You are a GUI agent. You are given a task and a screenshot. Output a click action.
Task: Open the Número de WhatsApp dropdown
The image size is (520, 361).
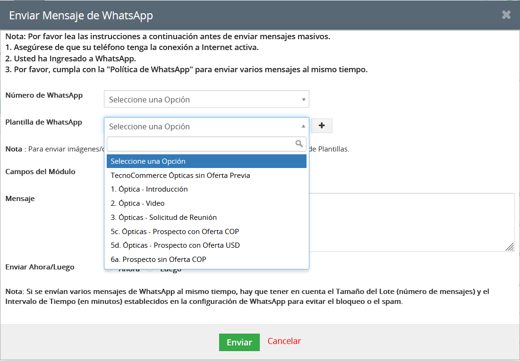click(x=206, y=100)
